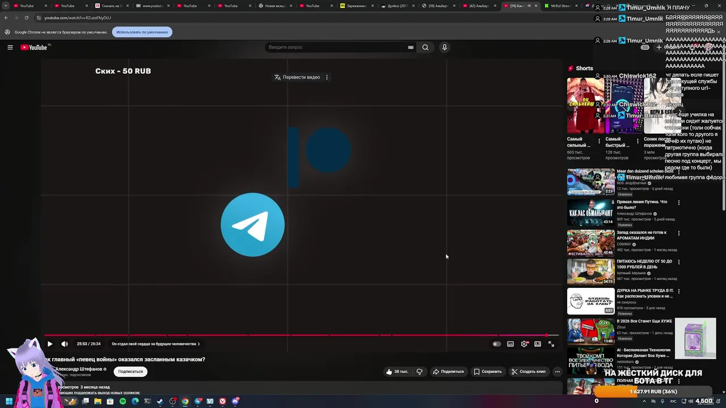Image resolution: width=726 pixels, height=408 pixels.
Task: Dislike the video
Action: tap(420, 372)
